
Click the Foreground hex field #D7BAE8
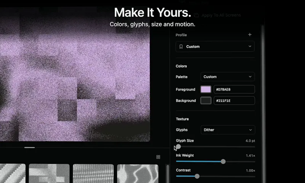[234, 89]
